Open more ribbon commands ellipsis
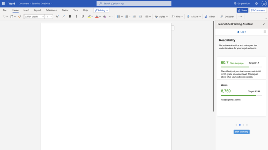Image resolution: width=268 pixels, height=150 pixels. click(x=240, y=16)
